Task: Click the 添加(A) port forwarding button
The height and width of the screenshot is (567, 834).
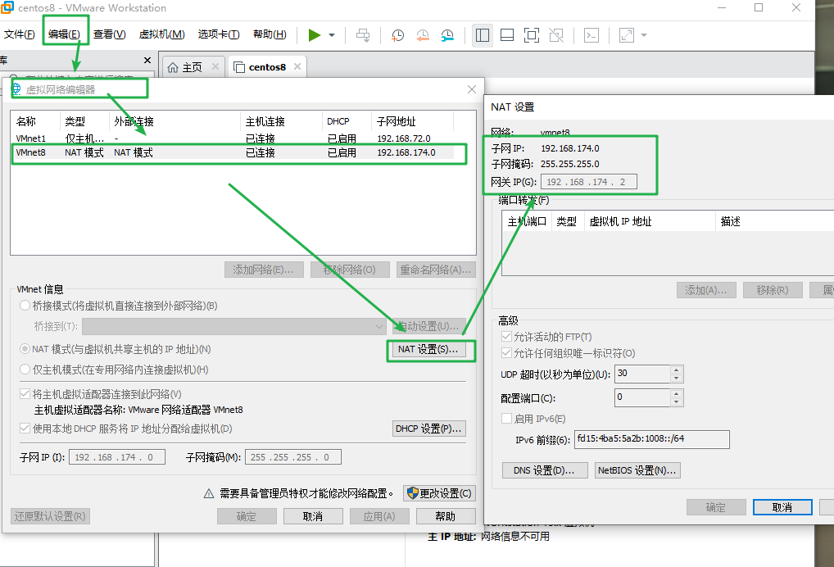Action: pyautogui.click(x=706, y=290)
